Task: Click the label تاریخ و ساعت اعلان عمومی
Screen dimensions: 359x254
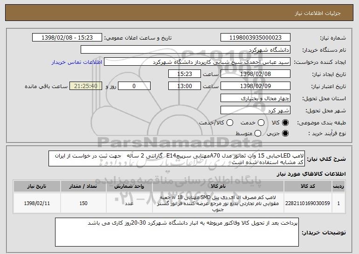Action: pos(138,38)
